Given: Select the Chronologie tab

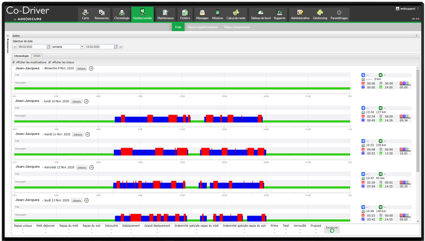Looking at the screenshot, I should (x=22, y=56).
